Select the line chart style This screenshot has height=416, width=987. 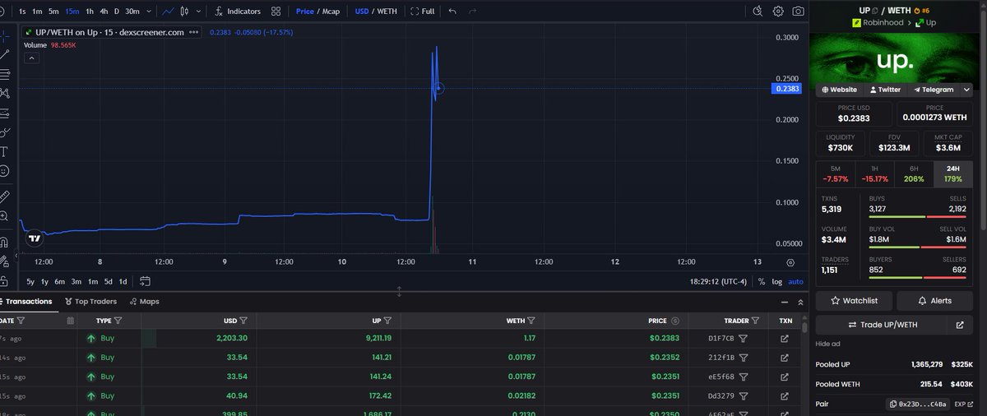point(169,12)
